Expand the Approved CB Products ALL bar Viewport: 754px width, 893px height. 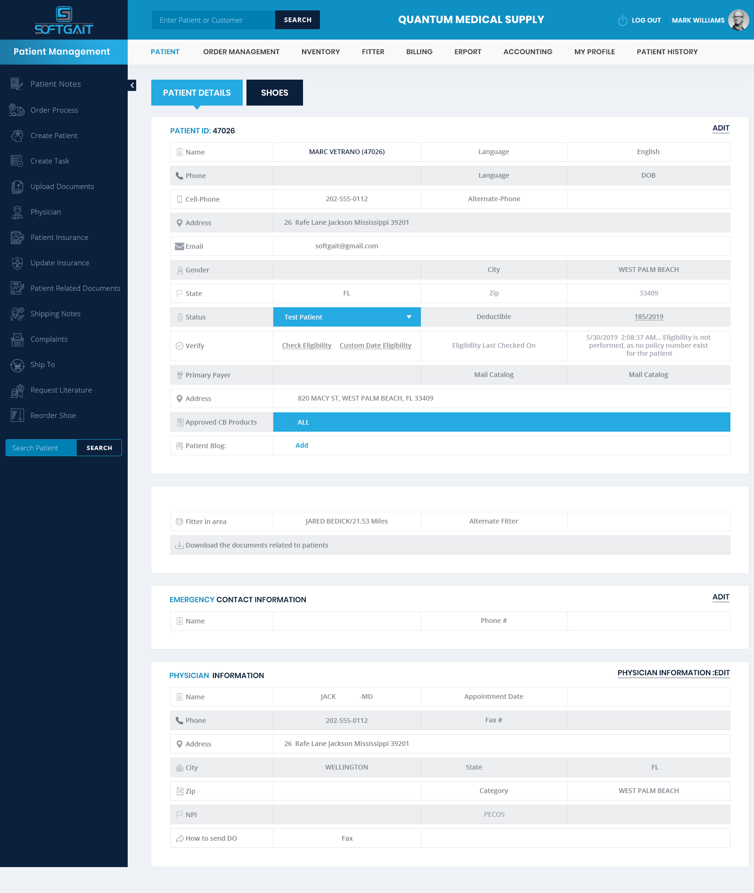click(501, 422)
